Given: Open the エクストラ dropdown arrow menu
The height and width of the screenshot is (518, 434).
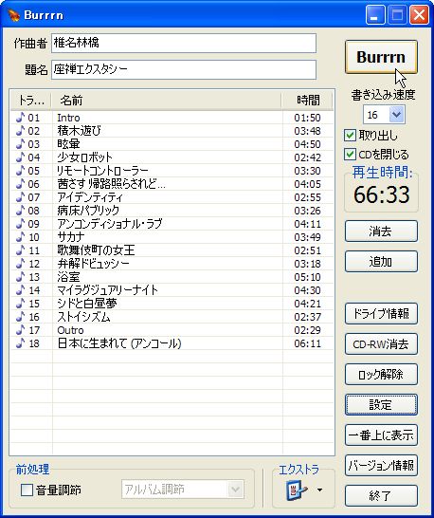Looking at the screenshot, I should (x=319, y=490).
